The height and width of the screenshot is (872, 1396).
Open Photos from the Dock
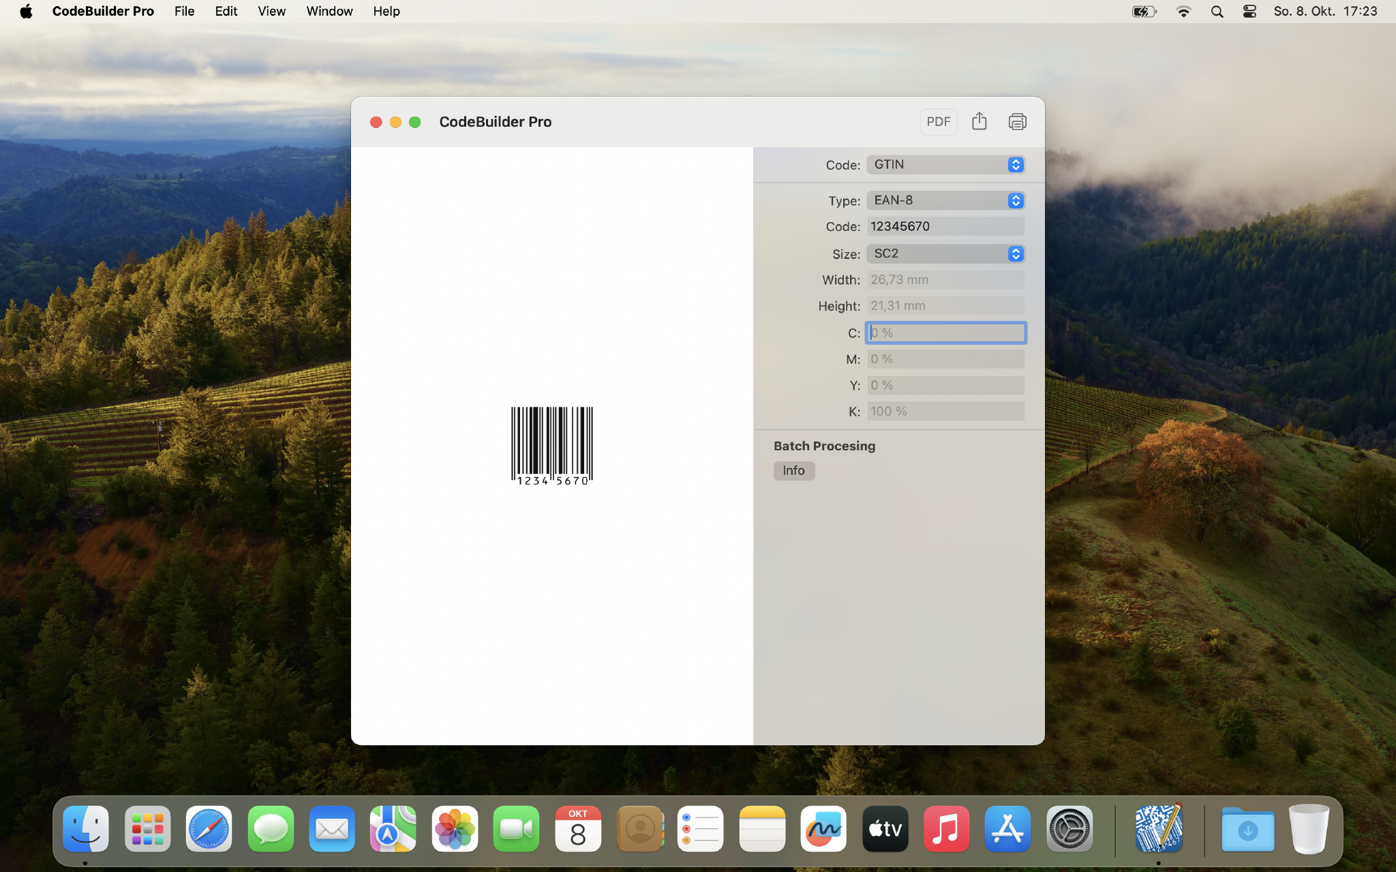(x=455, y=829)
